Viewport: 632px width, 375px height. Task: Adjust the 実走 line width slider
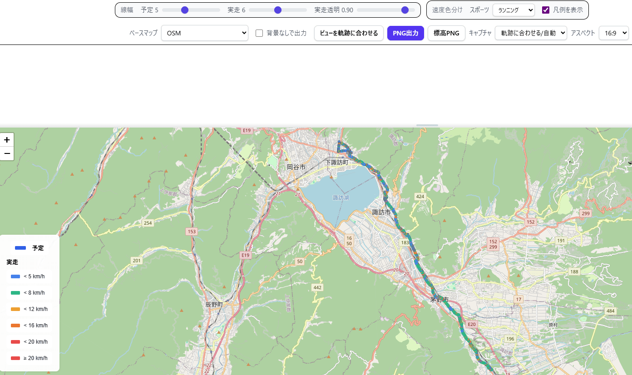pos(278,10)
